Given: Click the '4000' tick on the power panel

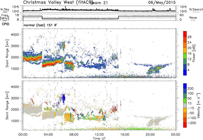Looking at the screenshot, I should (15, 35).
